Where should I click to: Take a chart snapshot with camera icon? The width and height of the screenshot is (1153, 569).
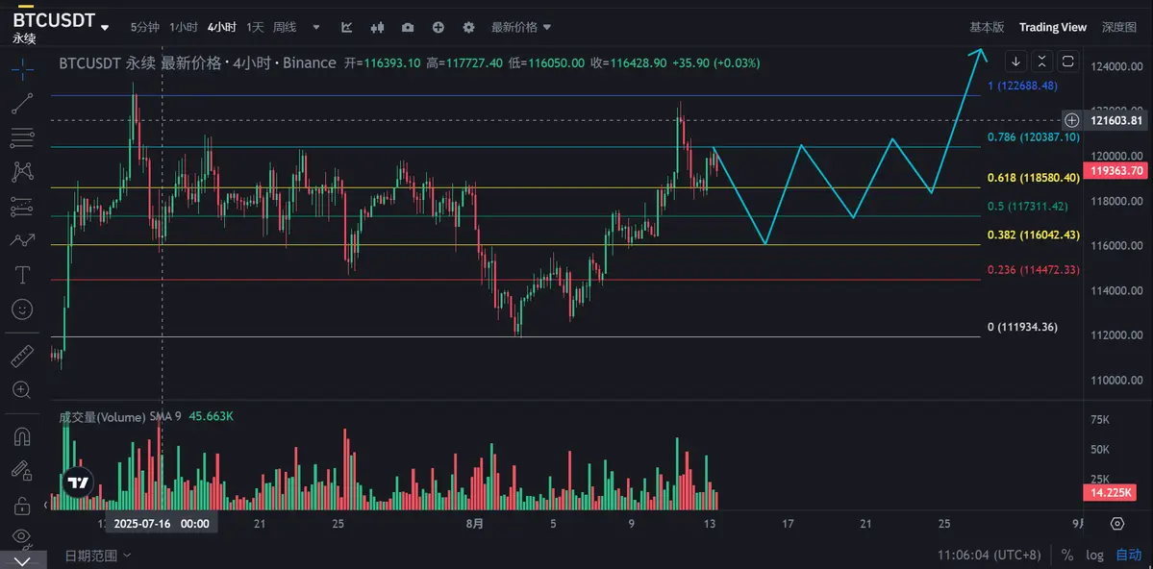coord(408,27)
